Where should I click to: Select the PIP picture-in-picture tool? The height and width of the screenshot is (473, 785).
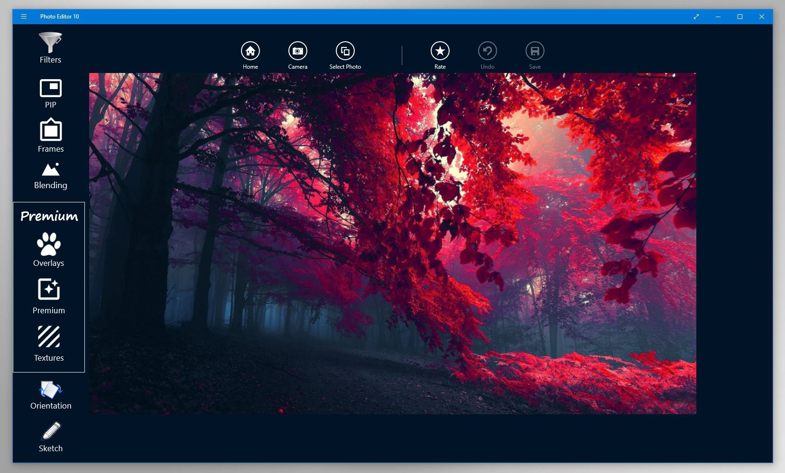pos(50,94)
